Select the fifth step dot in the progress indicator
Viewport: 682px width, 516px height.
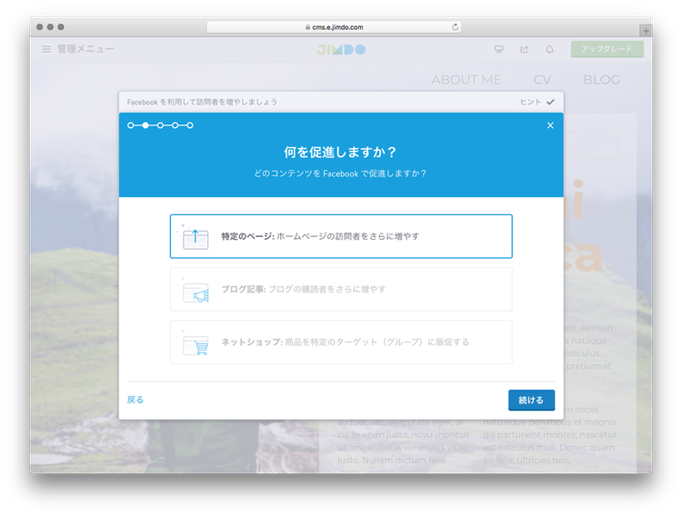point(190,125)
